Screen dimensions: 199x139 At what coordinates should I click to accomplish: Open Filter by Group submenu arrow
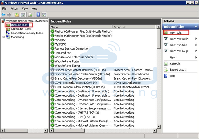[x=196, y=51]
